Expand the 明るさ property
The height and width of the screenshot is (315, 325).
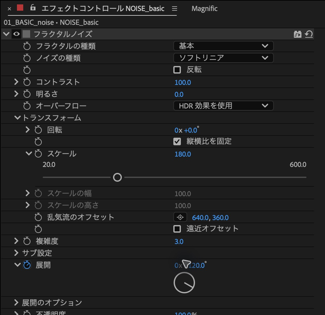click(16, 94)
